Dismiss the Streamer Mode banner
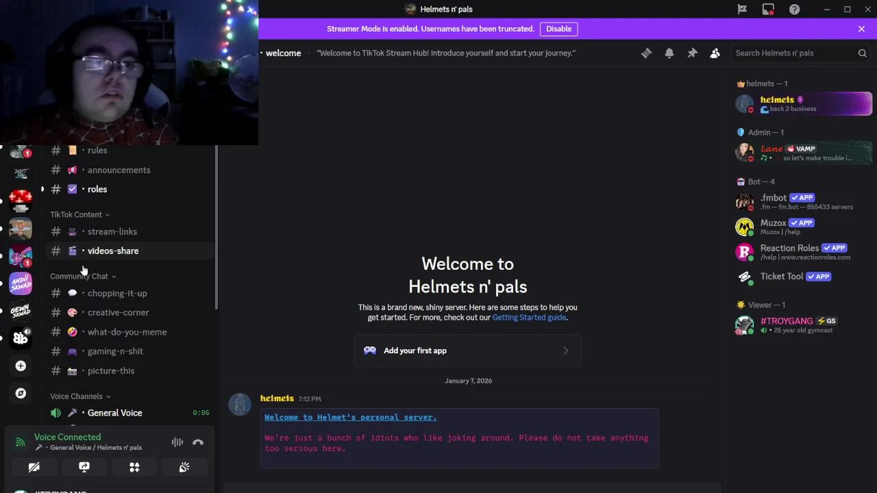Viewport: 877px width, 493px height. coord(861,29)
